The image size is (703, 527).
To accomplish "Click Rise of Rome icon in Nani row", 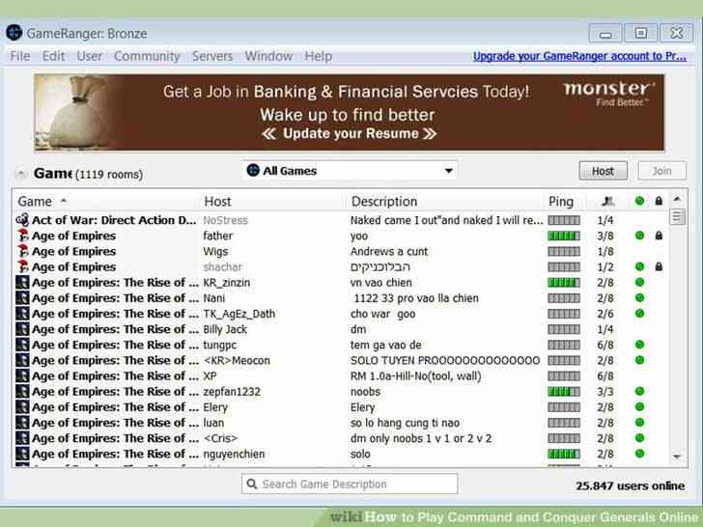I will 22,298.
